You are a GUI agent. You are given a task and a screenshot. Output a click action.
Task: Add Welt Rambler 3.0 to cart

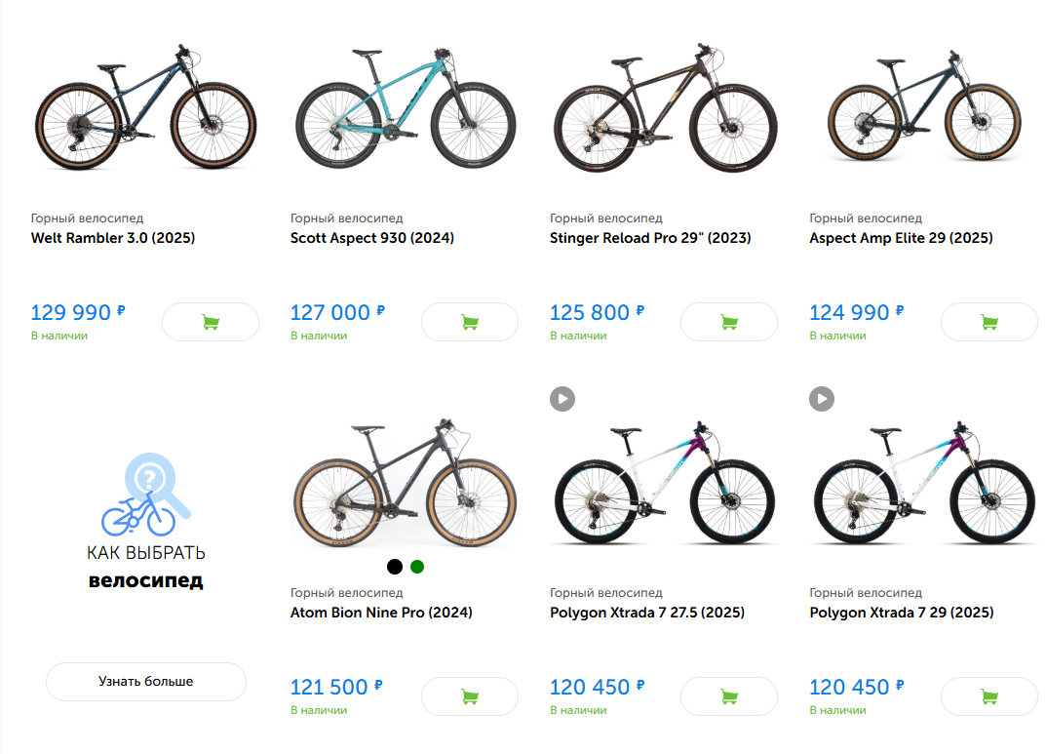click(x=210, y=322)
